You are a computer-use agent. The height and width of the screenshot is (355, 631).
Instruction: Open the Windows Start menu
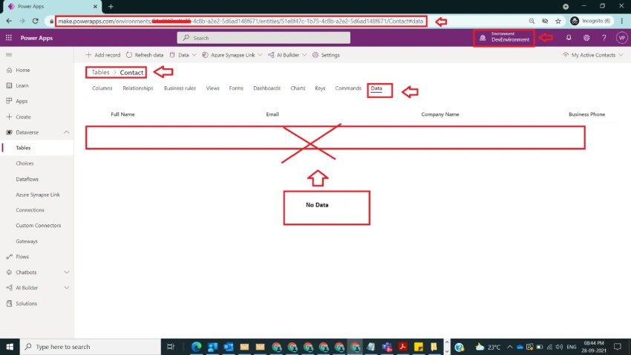(x=10, y=347)
